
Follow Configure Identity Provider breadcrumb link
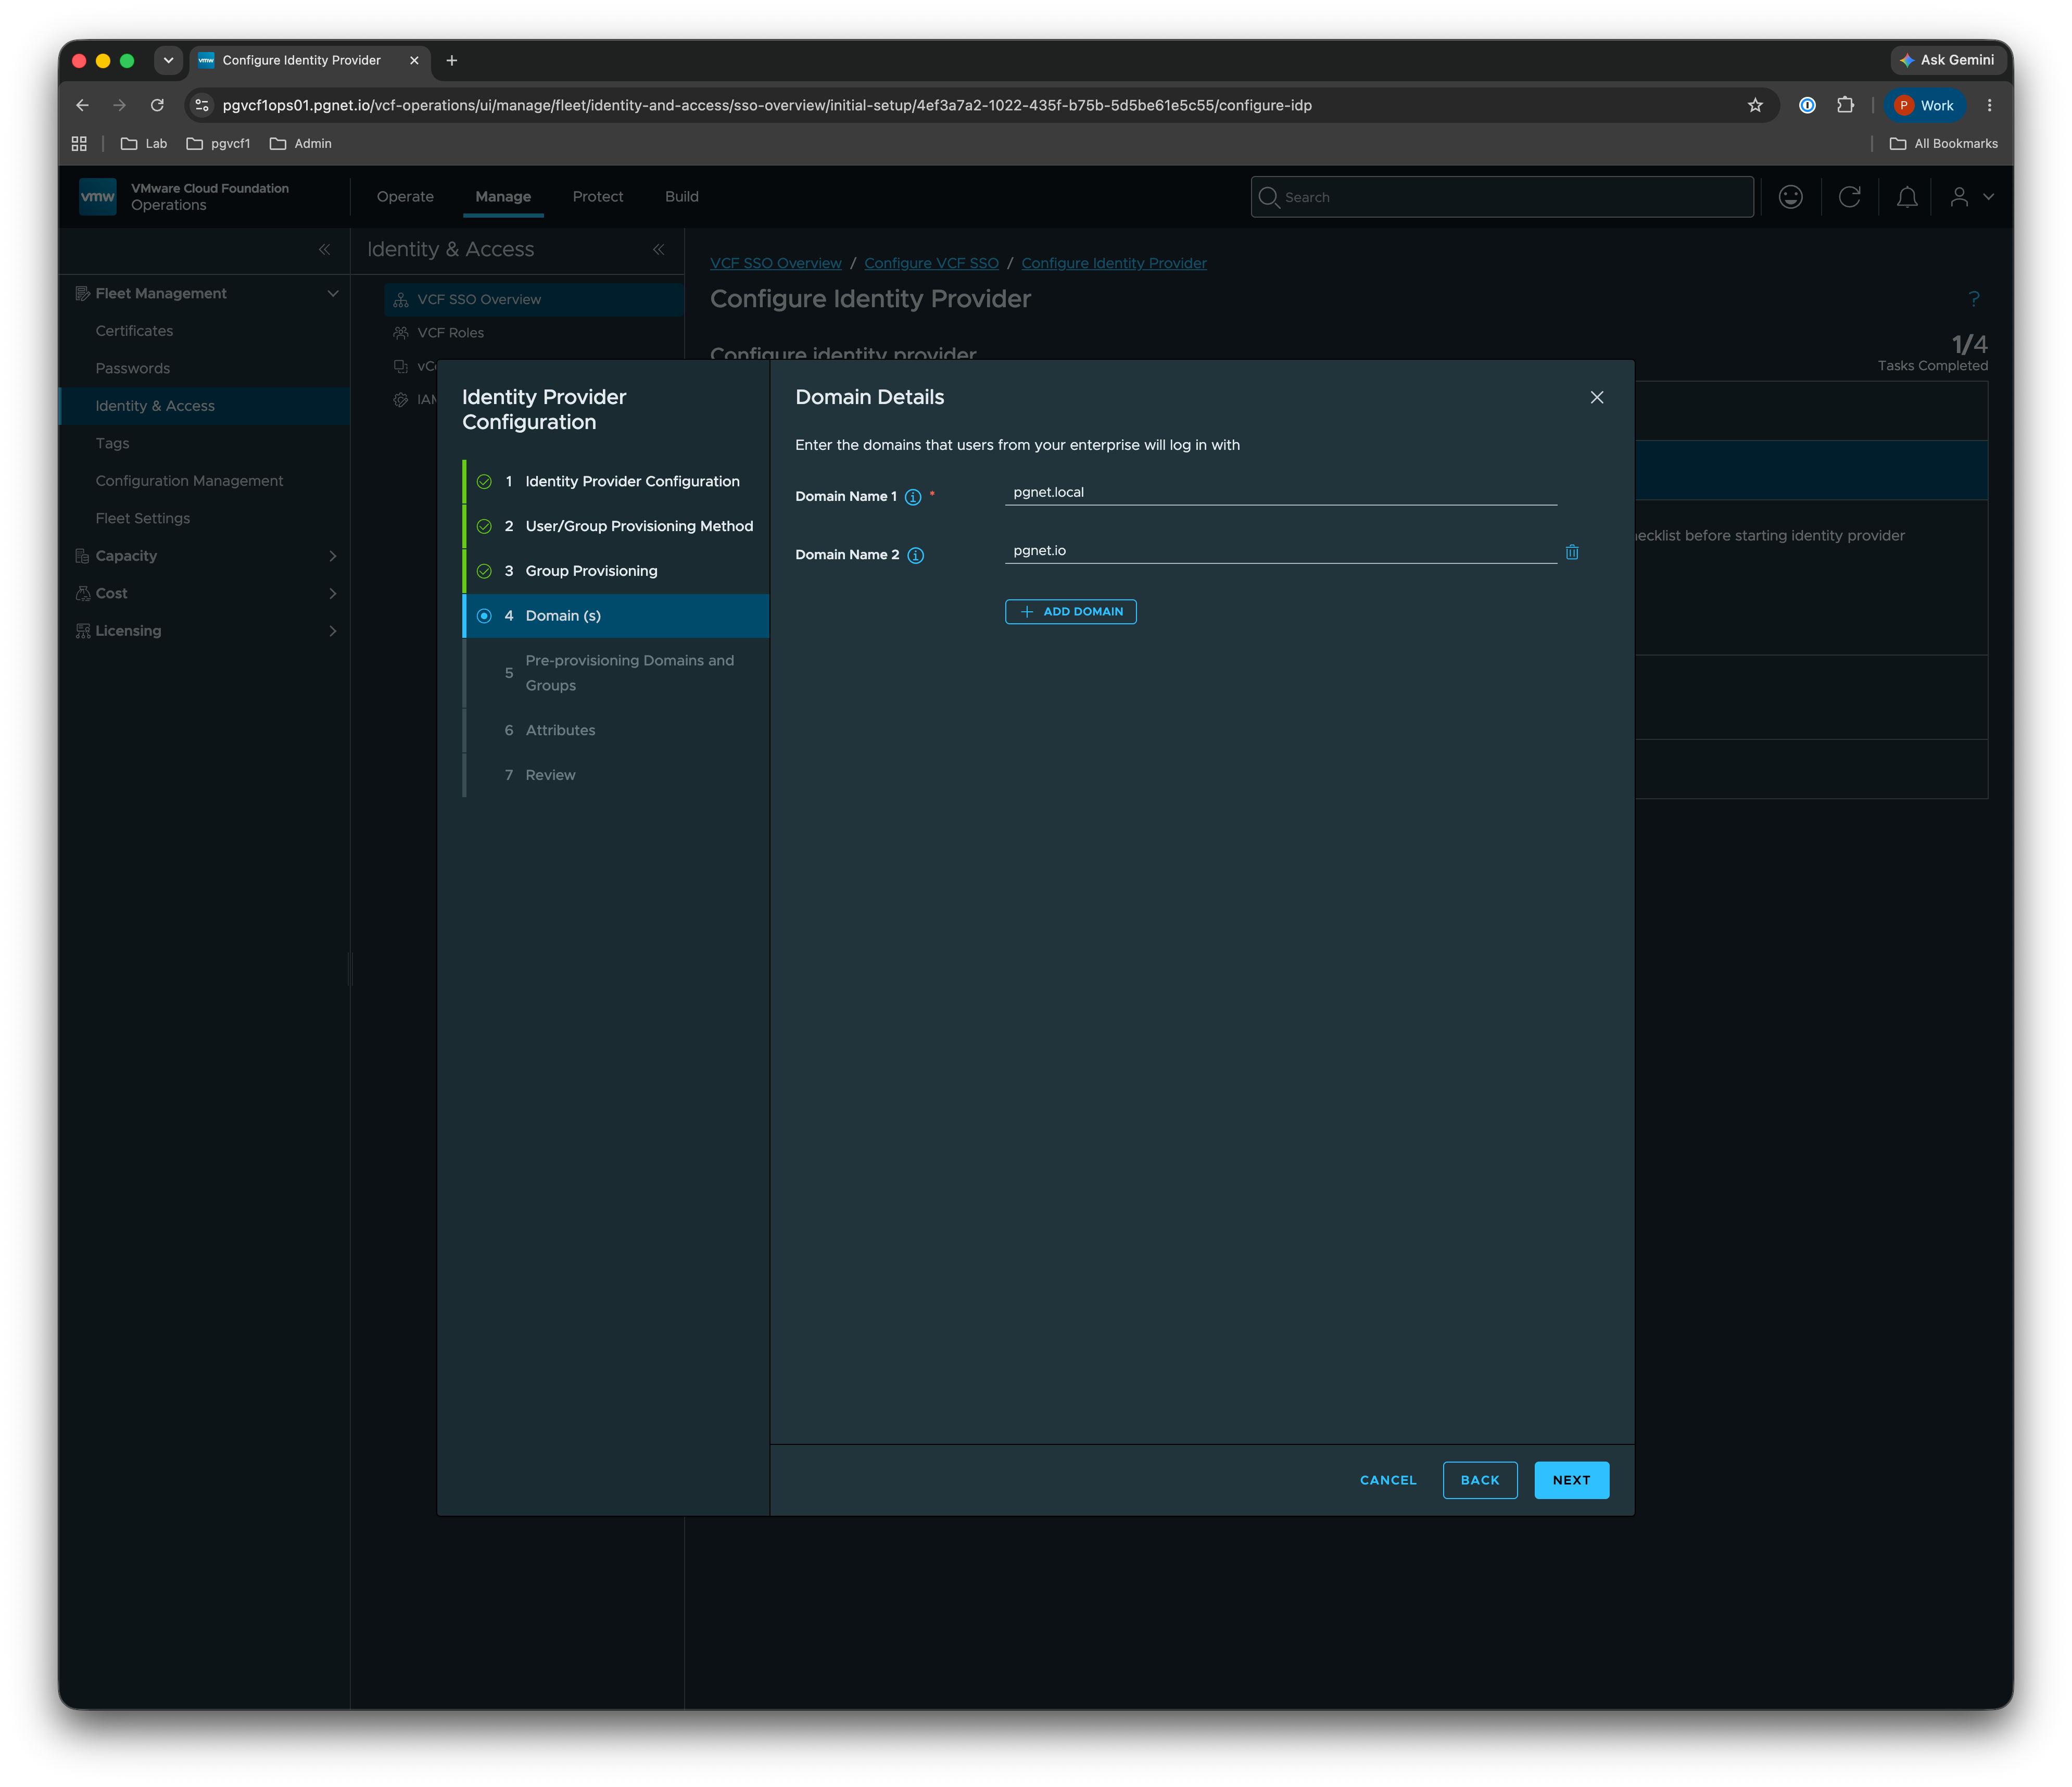pyautogui.click(x=1114, y=263)
